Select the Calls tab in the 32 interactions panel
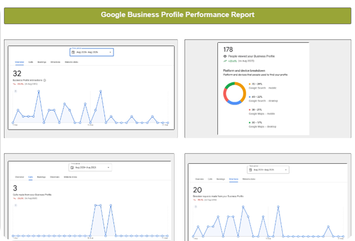 coord(31,62)
